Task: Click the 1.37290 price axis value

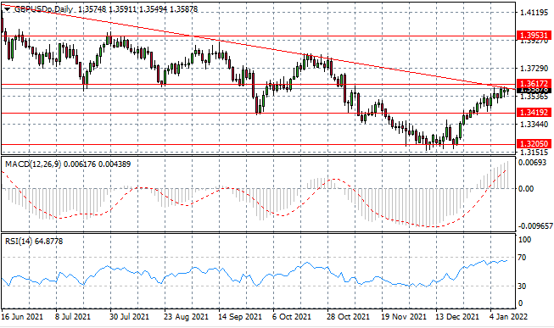Action: click(x=534, y=68)
